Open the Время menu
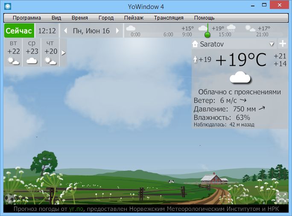The width and height of the screenshot is (292, 216). tap(80, 18)
